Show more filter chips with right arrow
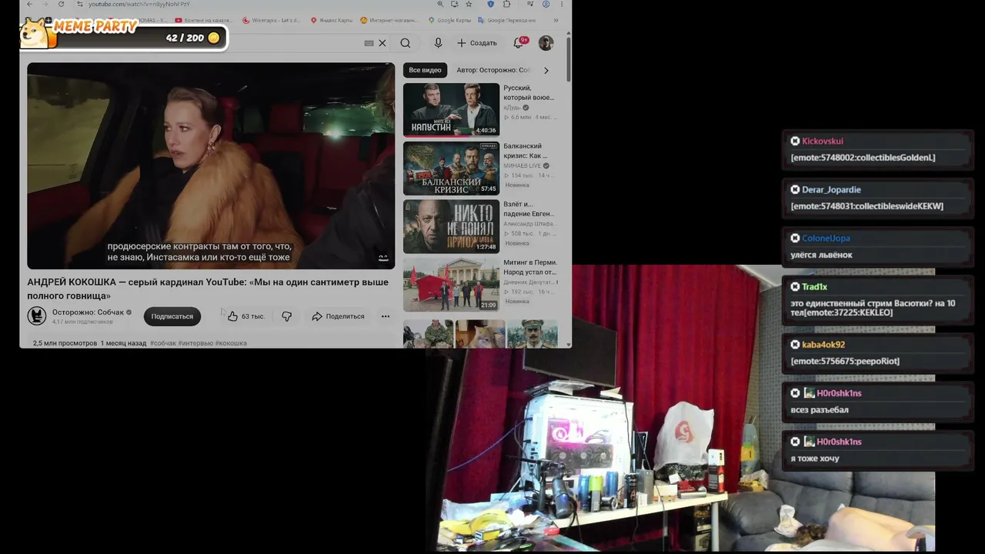The width and height of the screenshot is (985, 554). (x=546, y=70)
